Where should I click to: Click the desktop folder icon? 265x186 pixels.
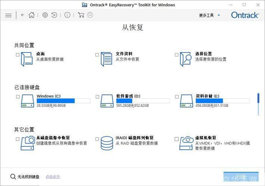[x=27, y=59]
